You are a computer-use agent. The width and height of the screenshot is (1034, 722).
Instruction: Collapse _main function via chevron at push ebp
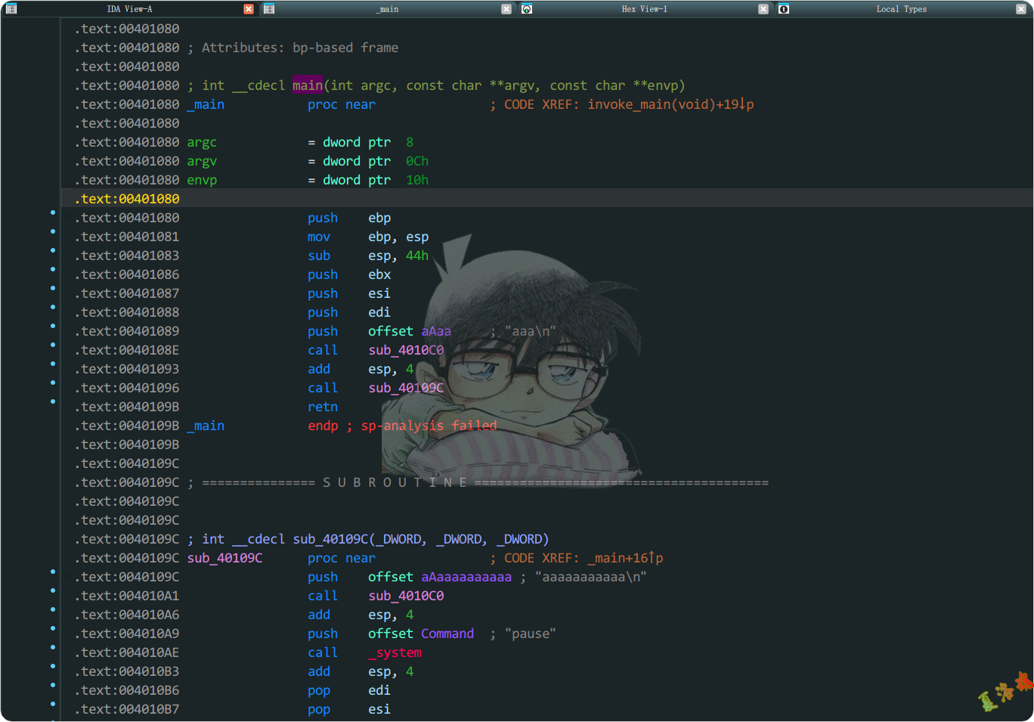pyautogui.click(x=67, y=217)
